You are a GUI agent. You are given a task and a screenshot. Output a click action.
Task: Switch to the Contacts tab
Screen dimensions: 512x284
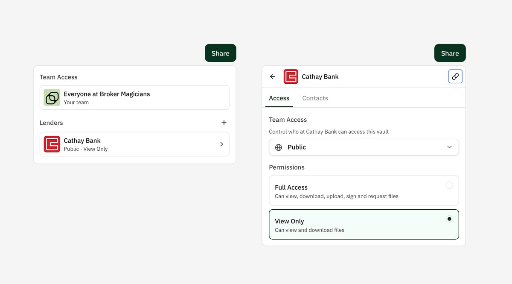pos(315,98)
